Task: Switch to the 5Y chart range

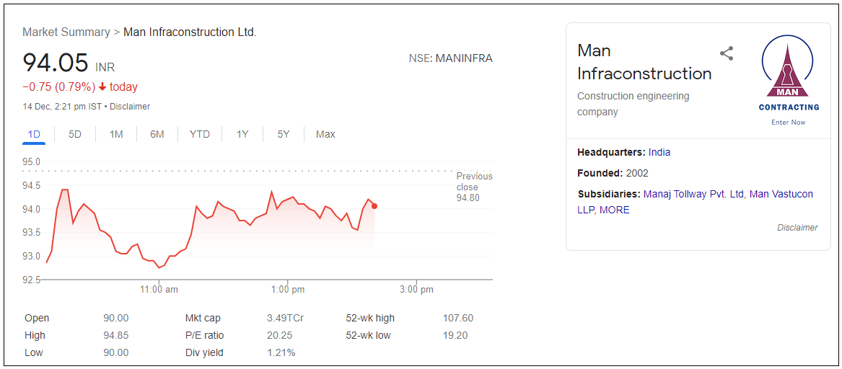Action: pyautogui.click(x=284, y=134)
